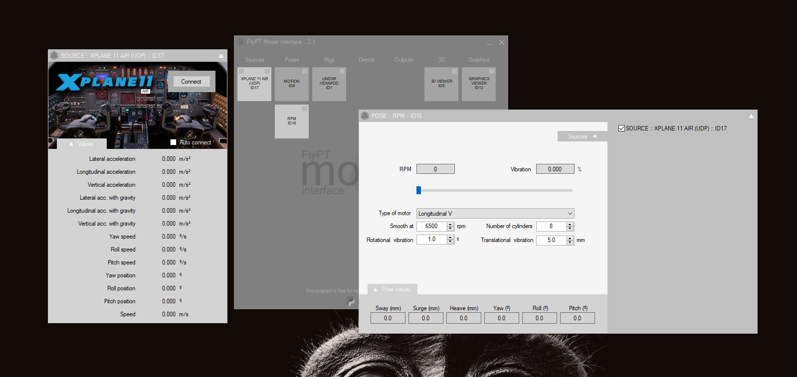Screen dimensions: 797x377
Task: Click the blue RPM slider thumb
Action: coord(419,190)
